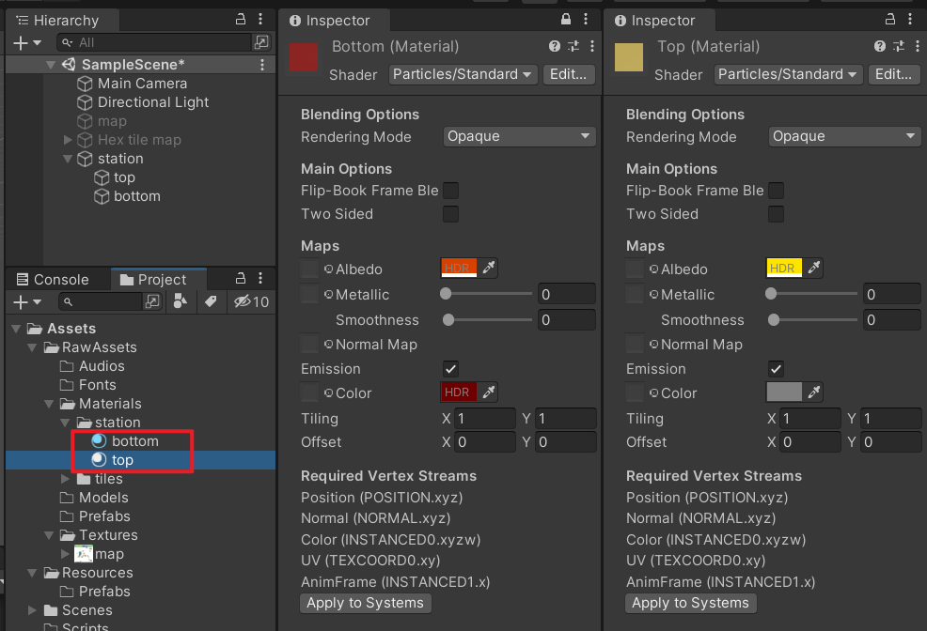Open presets for Bottom material
Viewport: 927px width, 631px height.
[x=573, y=46]
